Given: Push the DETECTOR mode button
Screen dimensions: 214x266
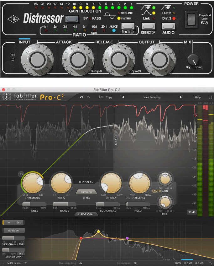Looking at the screenshot, I should (148, 26).
